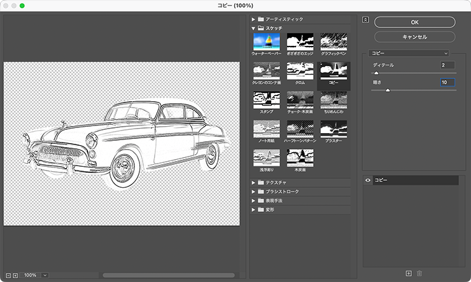
Task: Click the 暗さ value input field
Action: pyautogui.click(x=447, y=82)
